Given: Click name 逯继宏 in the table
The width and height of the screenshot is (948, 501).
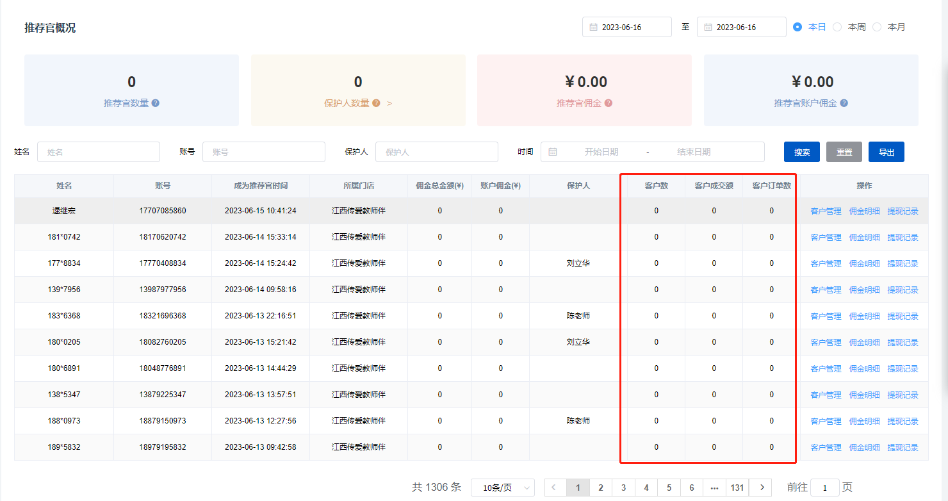Looking at the screenshot, I should [64, 211].
